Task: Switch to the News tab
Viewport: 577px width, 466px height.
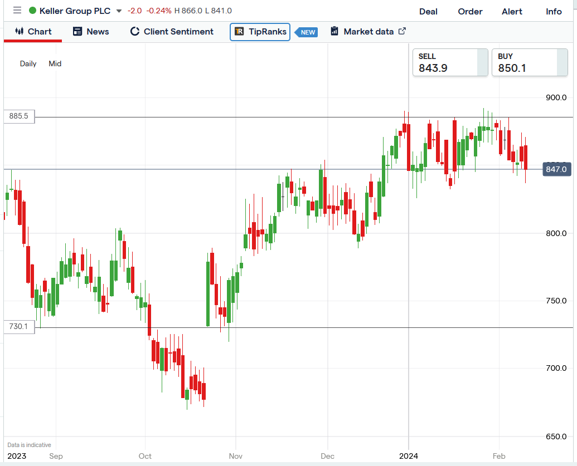Action: pyautogui.click(x=91, y=32)
